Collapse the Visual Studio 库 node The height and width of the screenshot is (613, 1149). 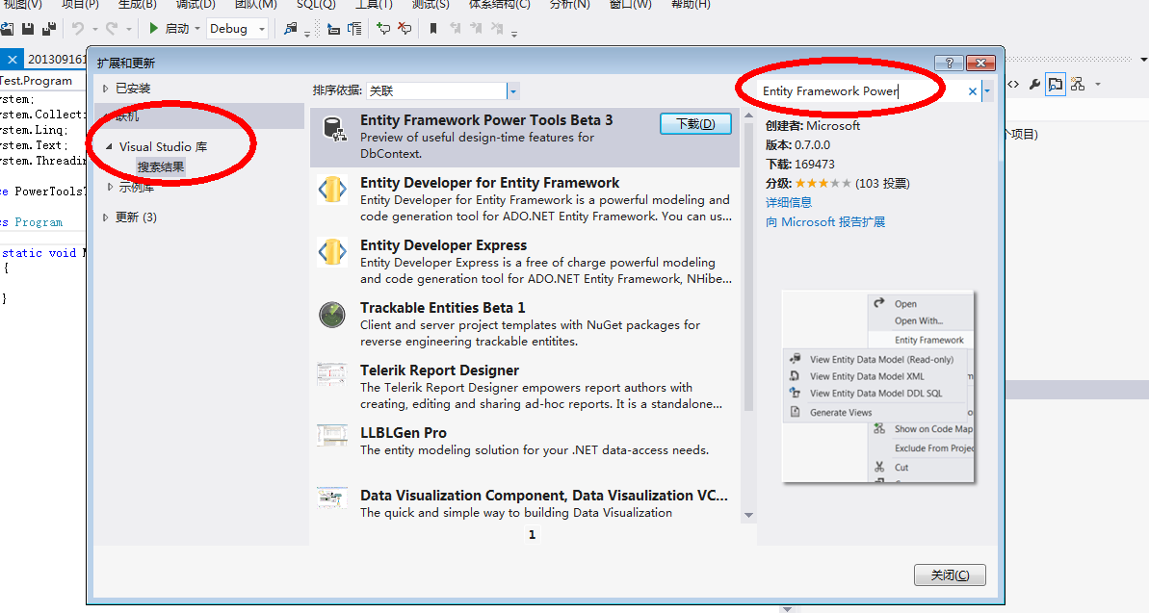[109, 146]
